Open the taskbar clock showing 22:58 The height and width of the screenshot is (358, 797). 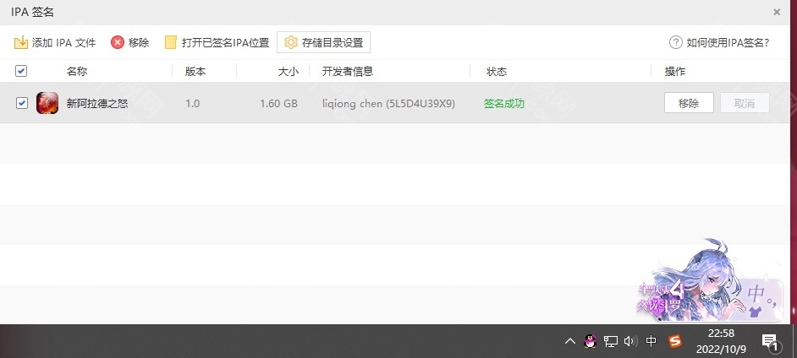(721, 341)
